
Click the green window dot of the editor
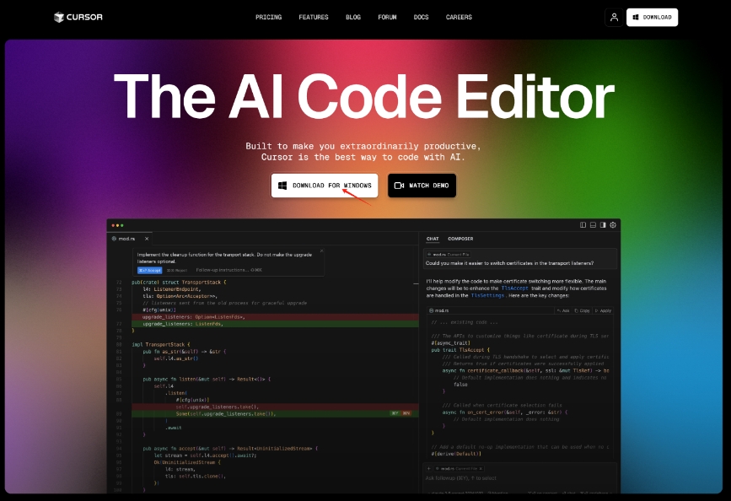tap(122, 225)
